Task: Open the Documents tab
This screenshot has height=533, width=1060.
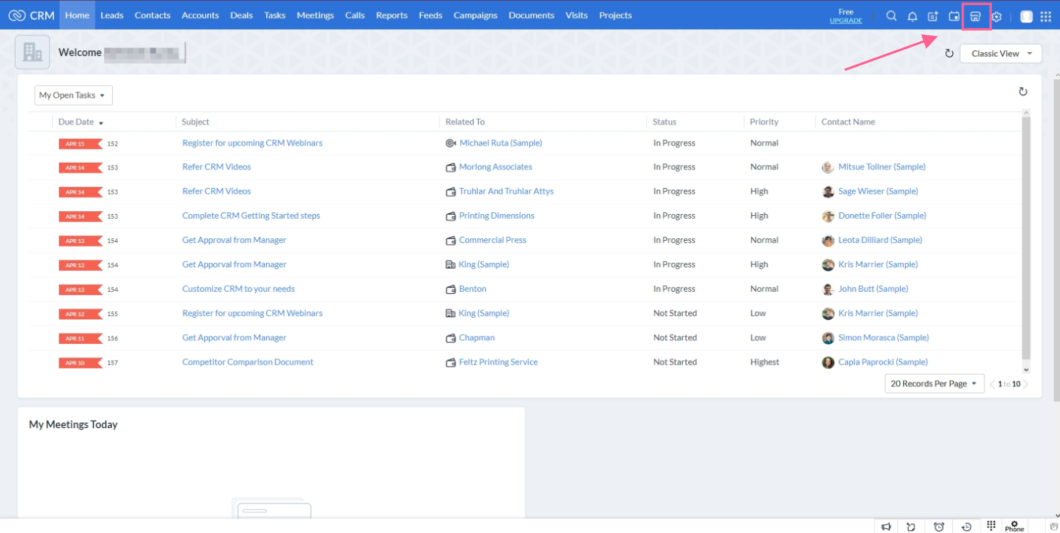Action: click(x=531, y=15)
